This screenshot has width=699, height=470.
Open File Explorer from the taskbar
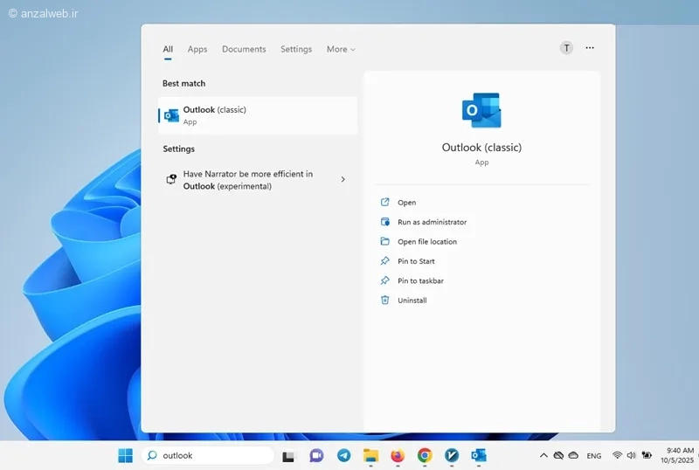(370, 455)
